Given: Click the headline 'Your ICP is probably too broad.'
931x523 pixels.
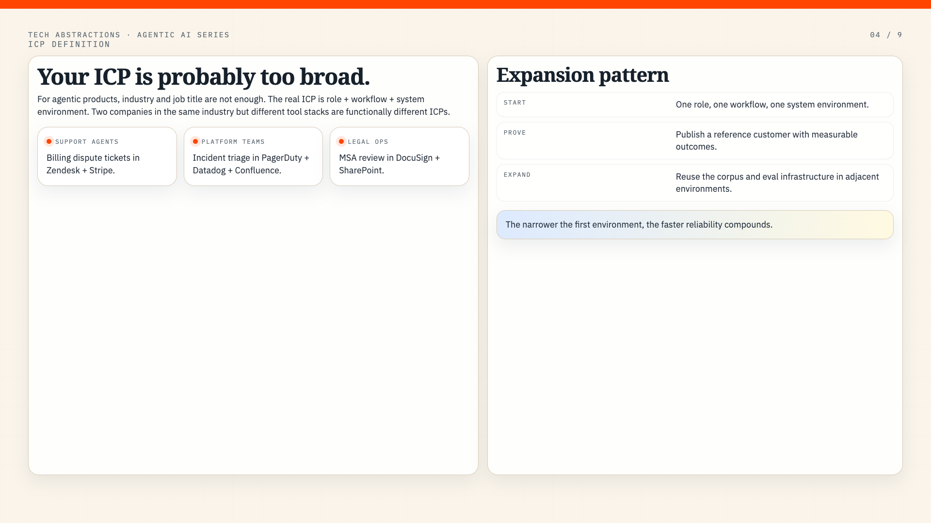Looking at the screenshot, I should [x=204, y=77].
